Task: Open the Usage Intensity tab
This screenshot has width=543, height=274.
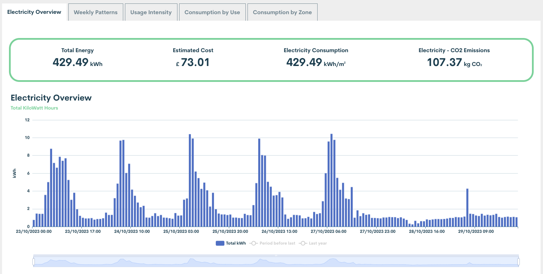Action: (151, 12)
